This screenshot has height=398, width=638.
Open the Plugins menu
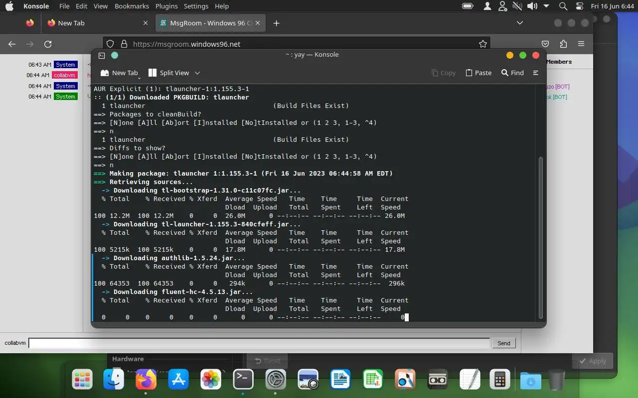[x=166, y=6]
